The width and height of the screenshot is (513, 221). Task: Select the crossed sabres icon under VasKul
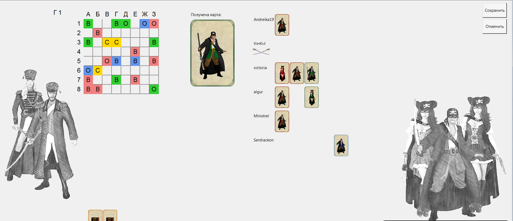click(x=261, y=51)
